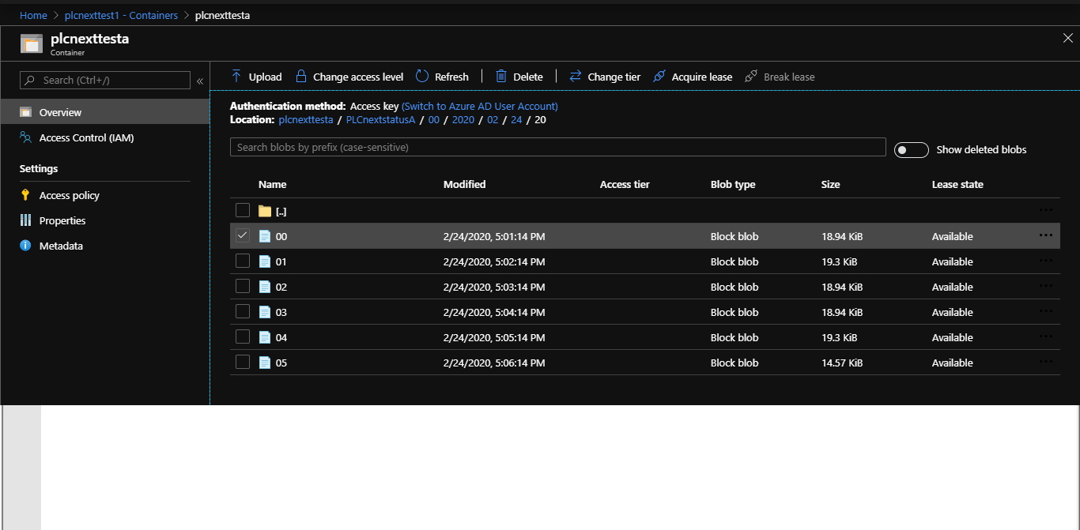Open the more options menu for [..] row
1080x530 pixels.
(1046, 210)
